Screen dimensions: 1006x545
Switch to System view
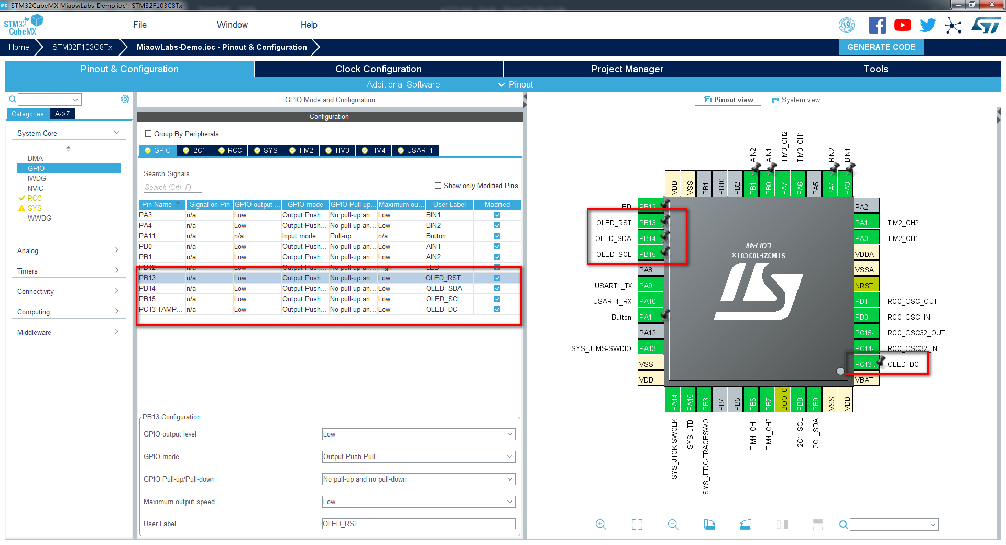(796, 100)
